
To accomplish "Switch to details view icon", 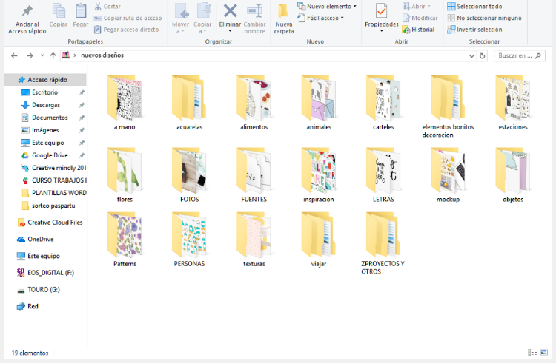I will [x=532, y=352].
